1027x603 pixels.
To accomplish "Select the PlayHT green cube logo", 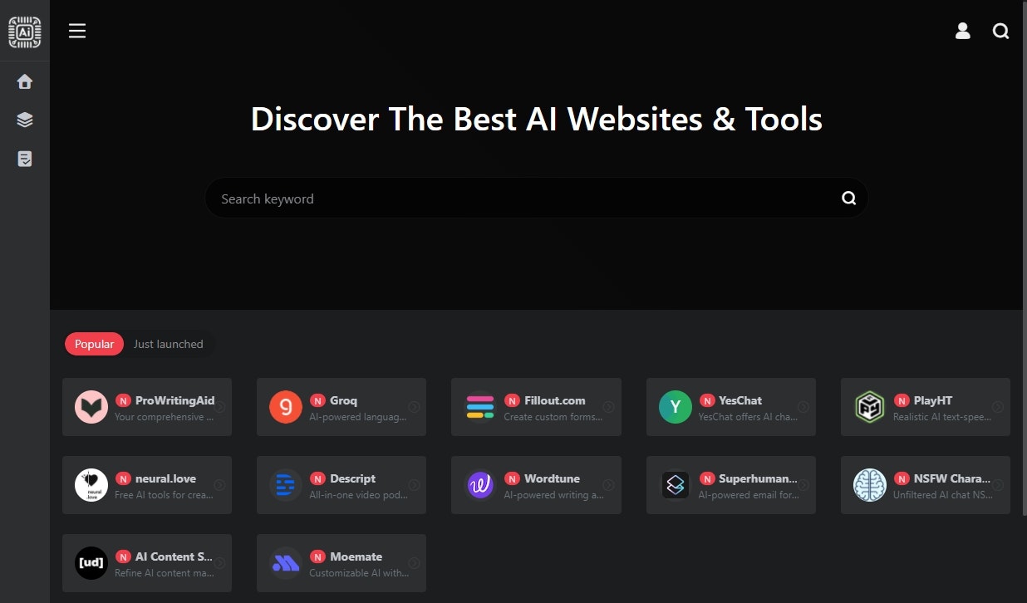I will 869,407.
